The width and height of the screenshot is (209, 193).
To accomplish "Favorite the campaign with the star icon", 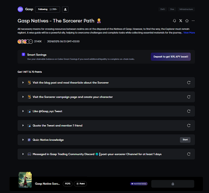I will click(187, 21).
